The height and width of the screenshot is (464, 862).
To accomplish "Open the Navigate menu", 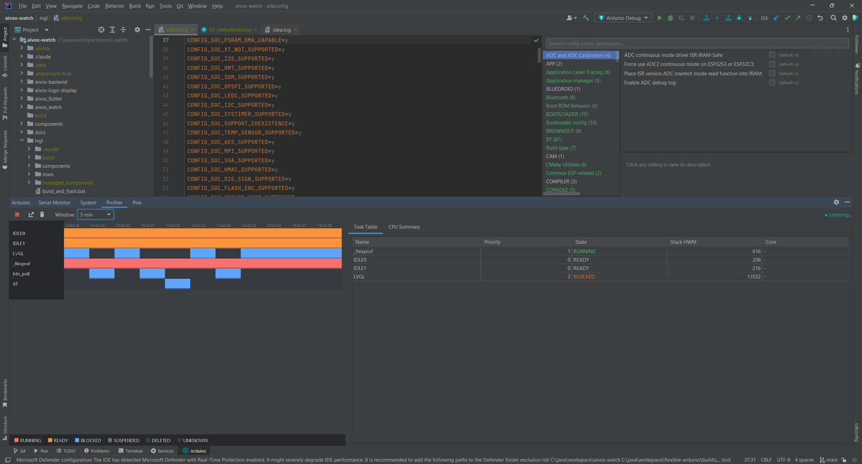I will coord(72,6).
